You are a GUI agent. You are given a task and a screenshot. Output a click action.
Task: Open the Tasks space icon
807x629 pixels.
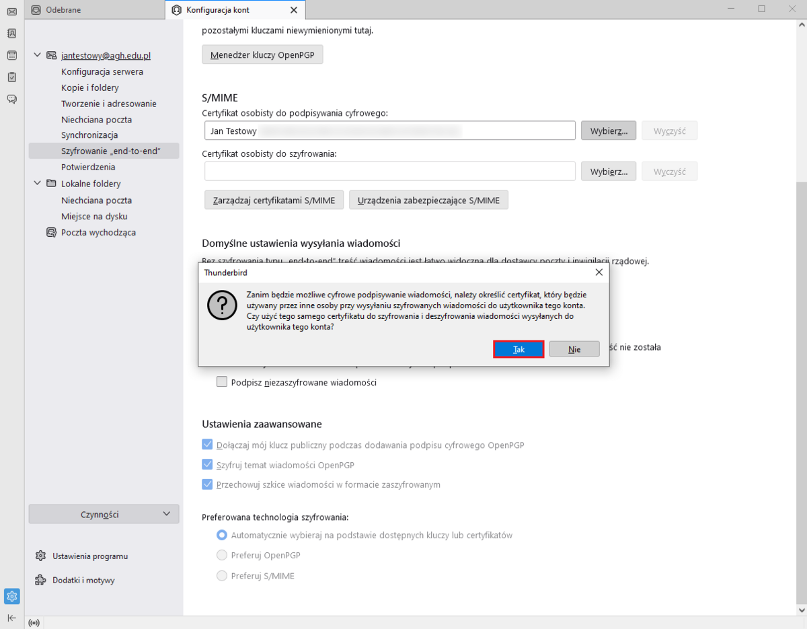pos(11,77)
